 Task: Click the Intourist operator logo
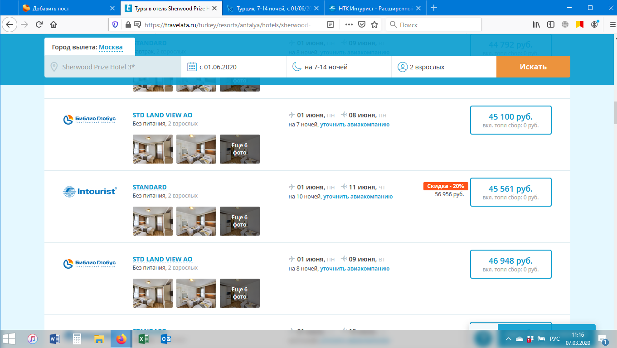coord(89,191)
